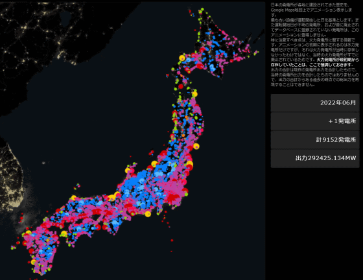
Task: Select the 出力292425.134MW output box
Action: [x=315, y=158]
